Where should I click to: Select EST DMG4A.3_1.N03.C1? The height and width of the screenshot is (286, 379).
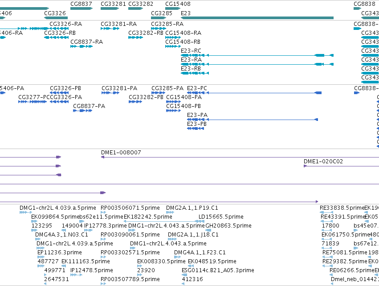point(38,239)
